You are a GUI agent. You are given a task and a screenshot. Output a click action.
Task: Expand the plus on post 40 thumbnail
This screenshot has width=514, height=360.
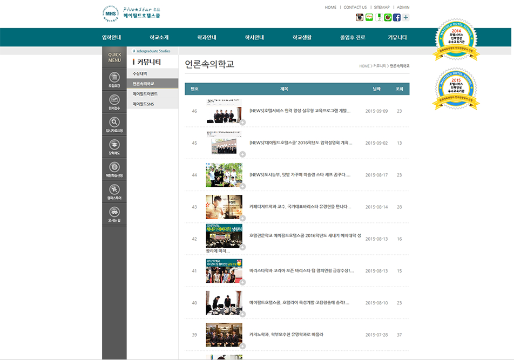coord(242,314)
